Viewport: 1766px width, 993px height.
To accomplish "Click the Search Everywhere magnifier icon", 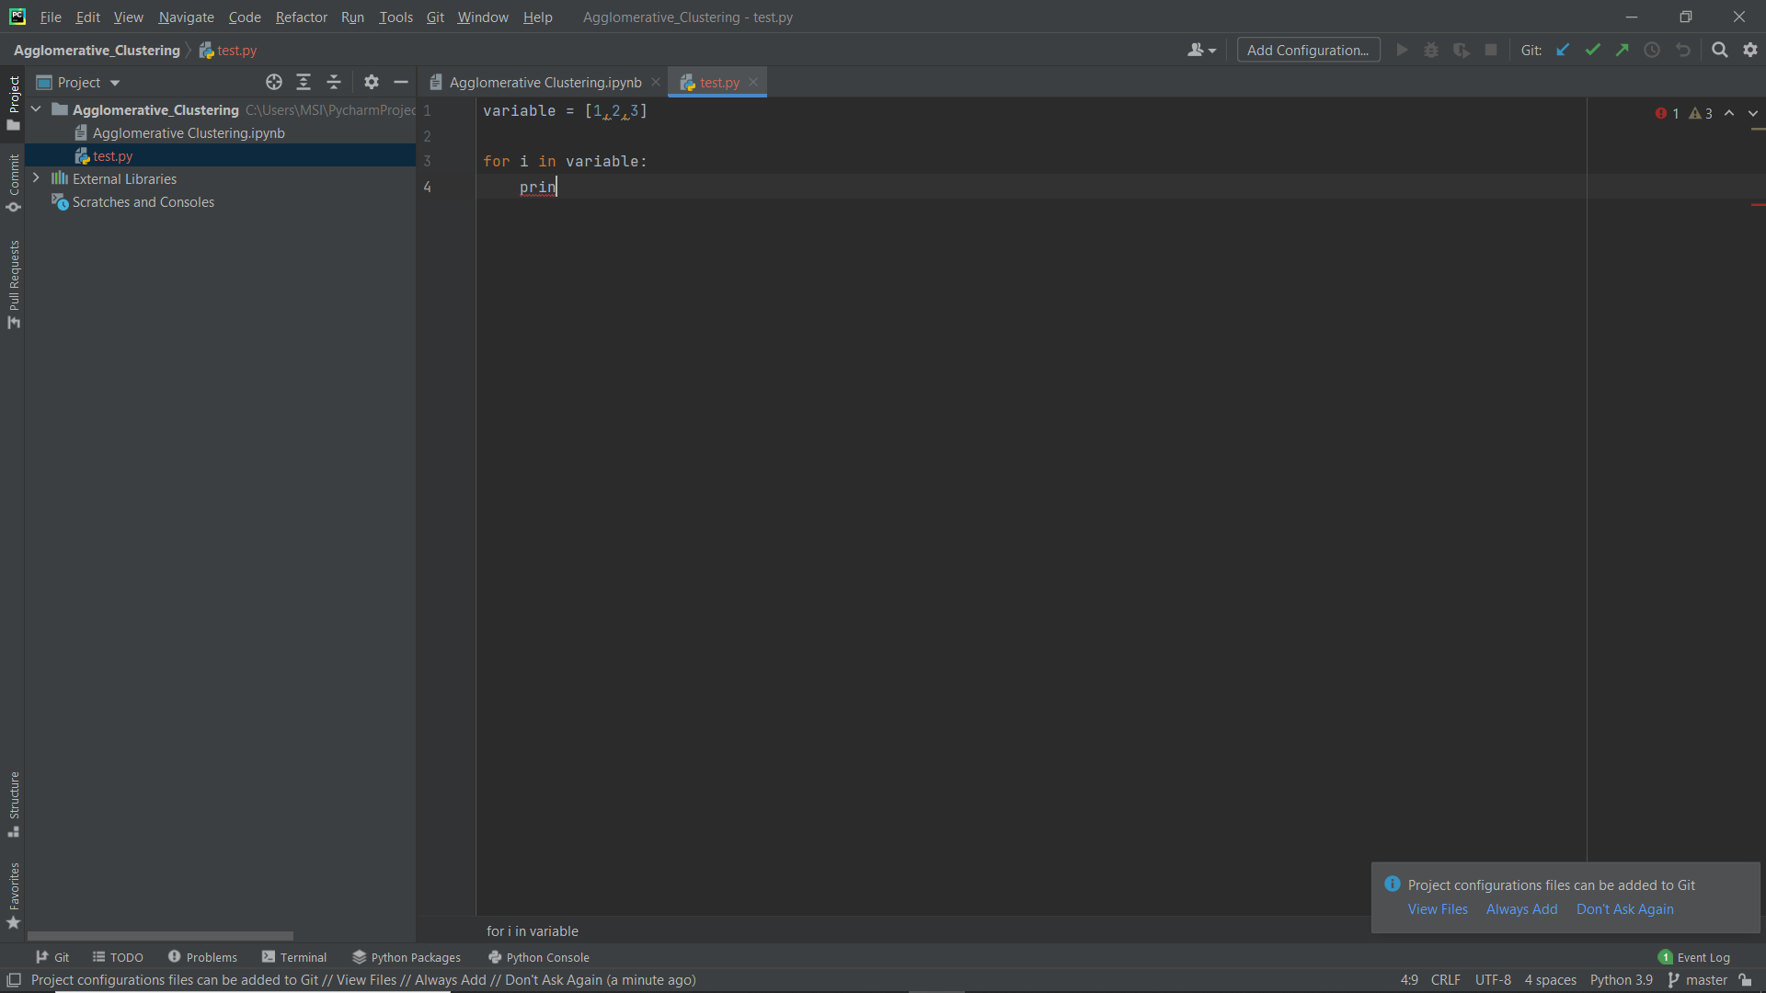I will coord(1719,51).
